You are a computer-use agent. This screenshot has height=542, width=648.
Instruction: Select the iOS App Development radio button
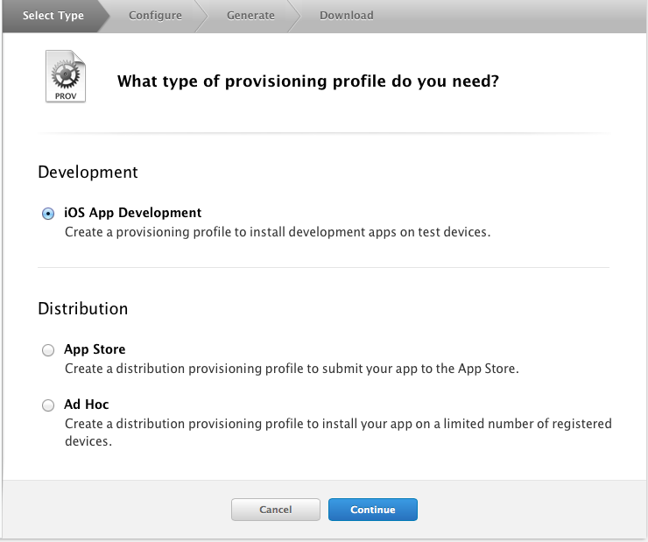coord(48,214)
